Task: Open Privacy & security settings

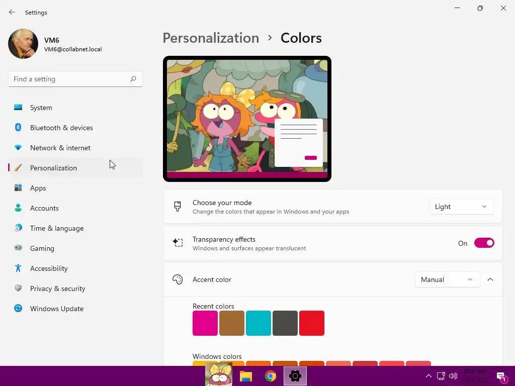Action: pos(75,288)
